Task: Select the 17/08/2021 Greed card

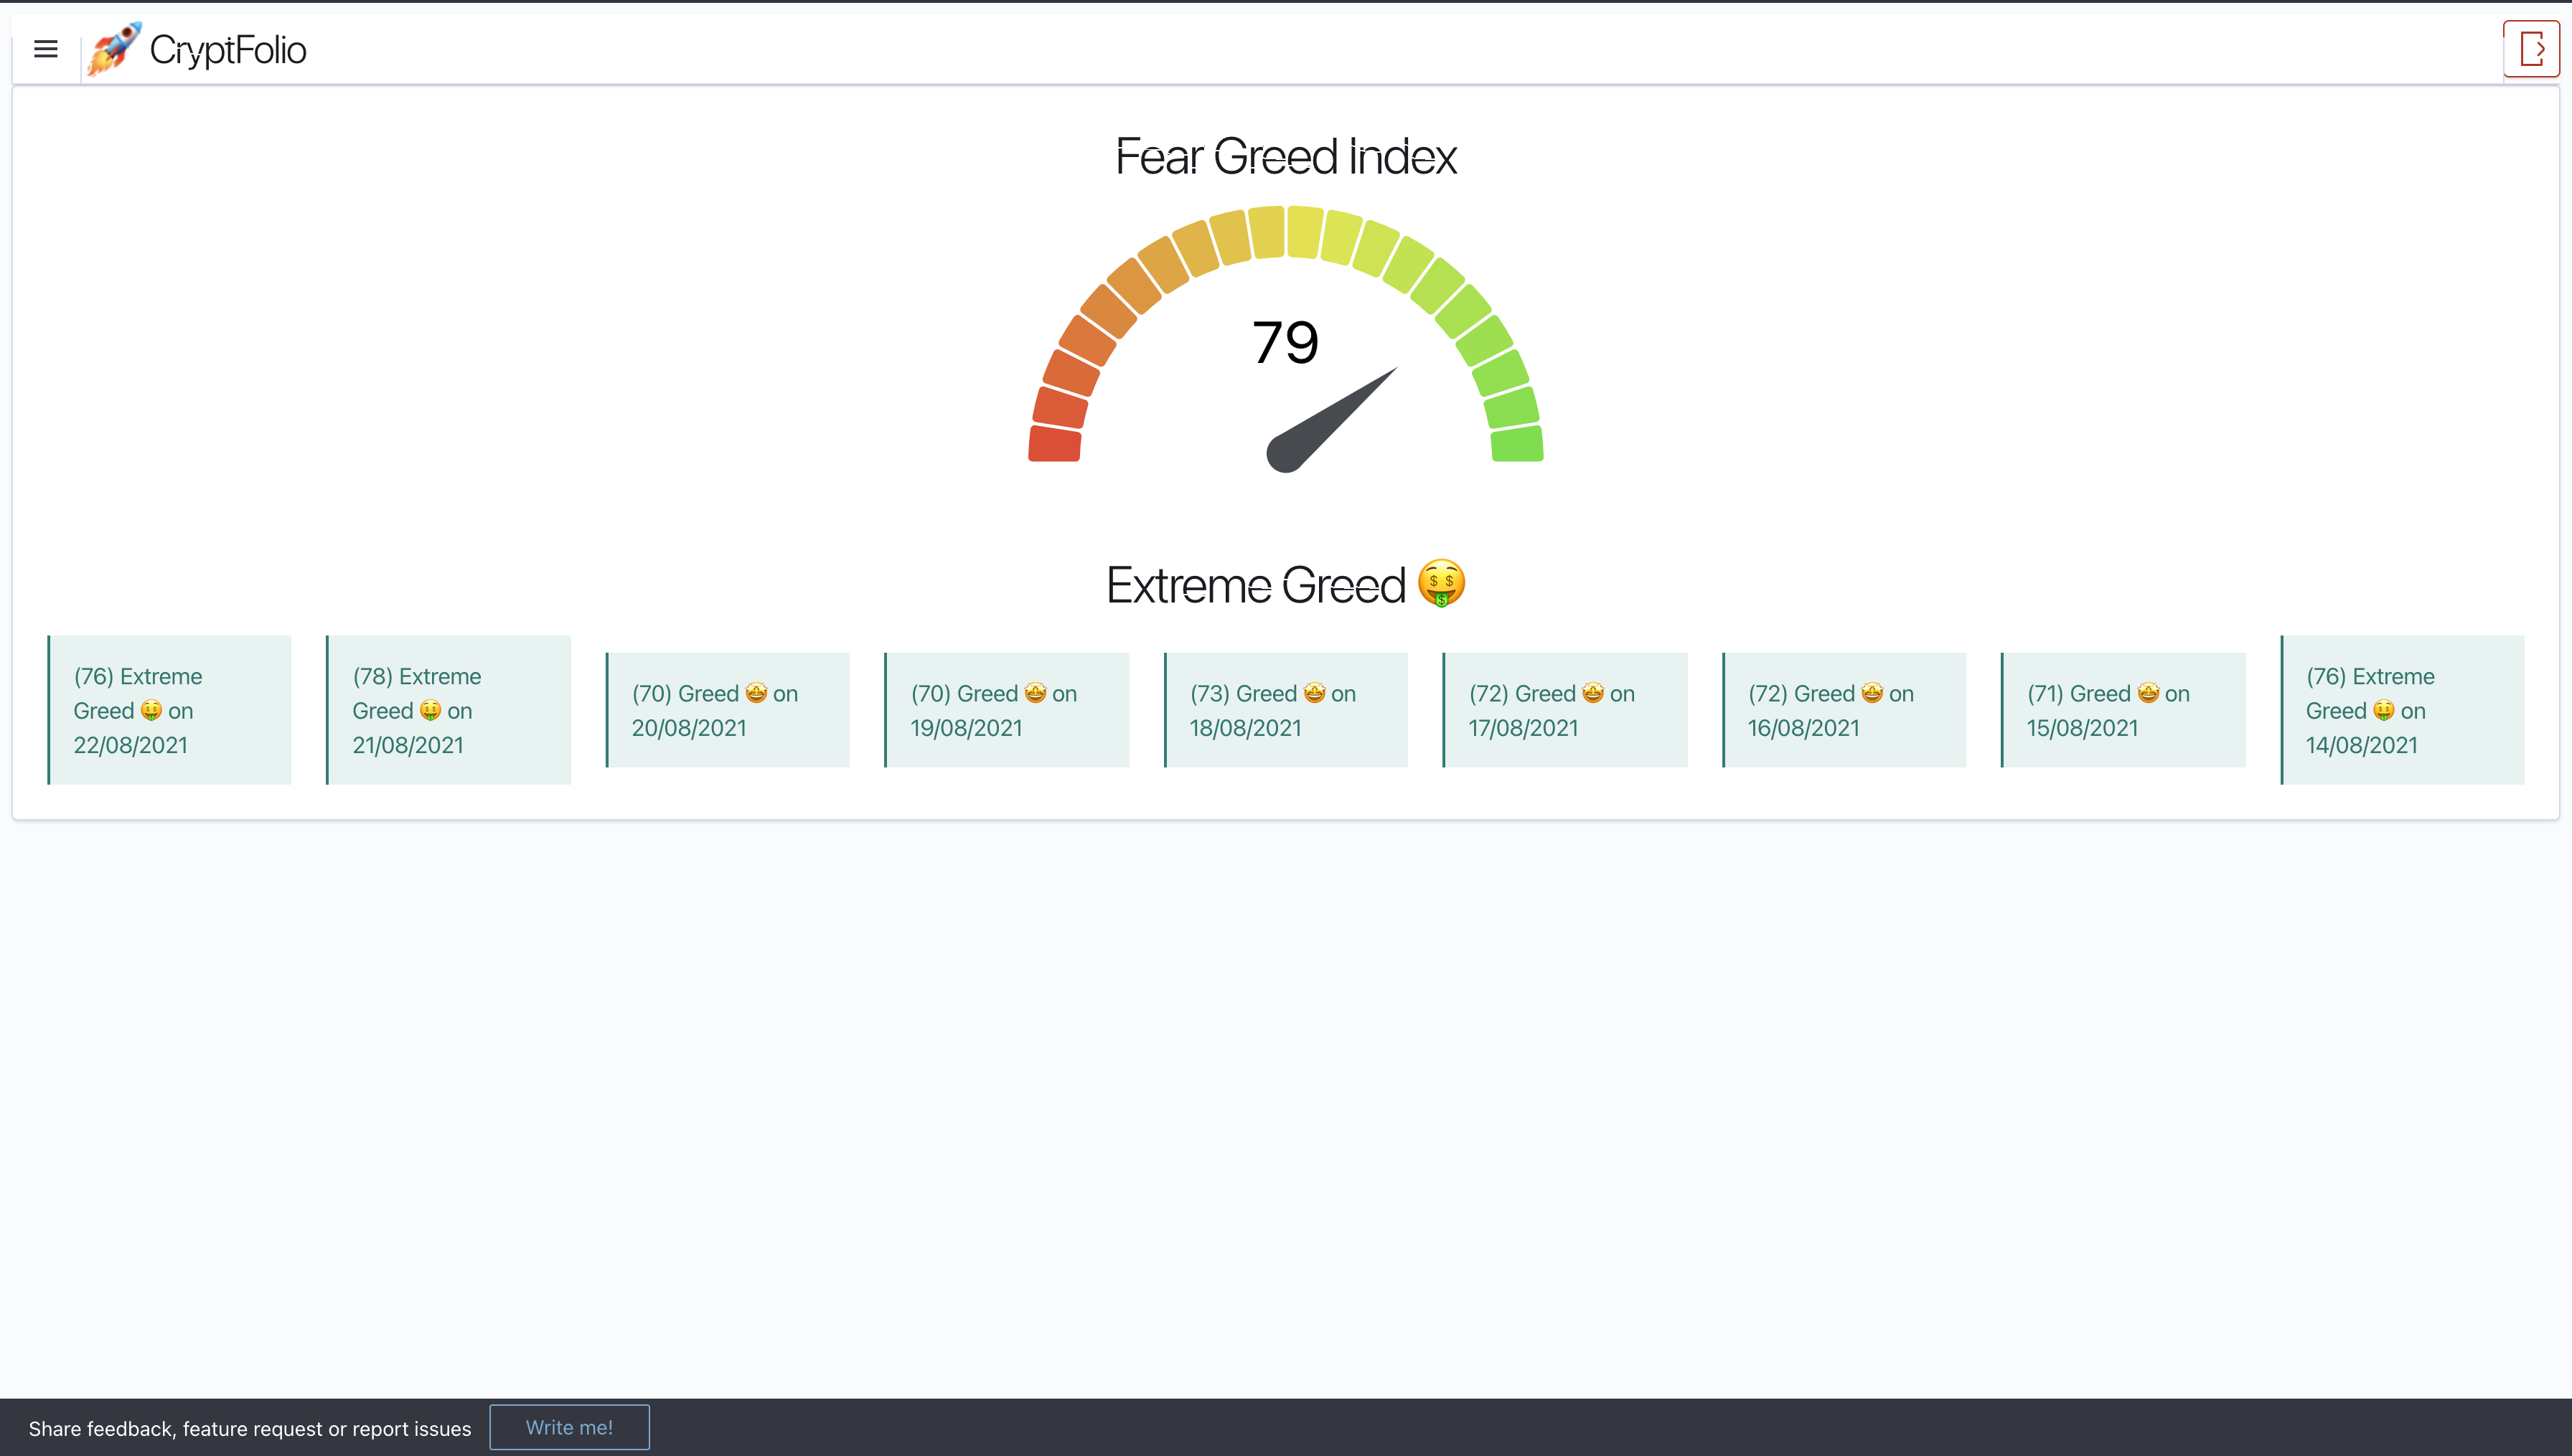Action: pos(1566,710)
